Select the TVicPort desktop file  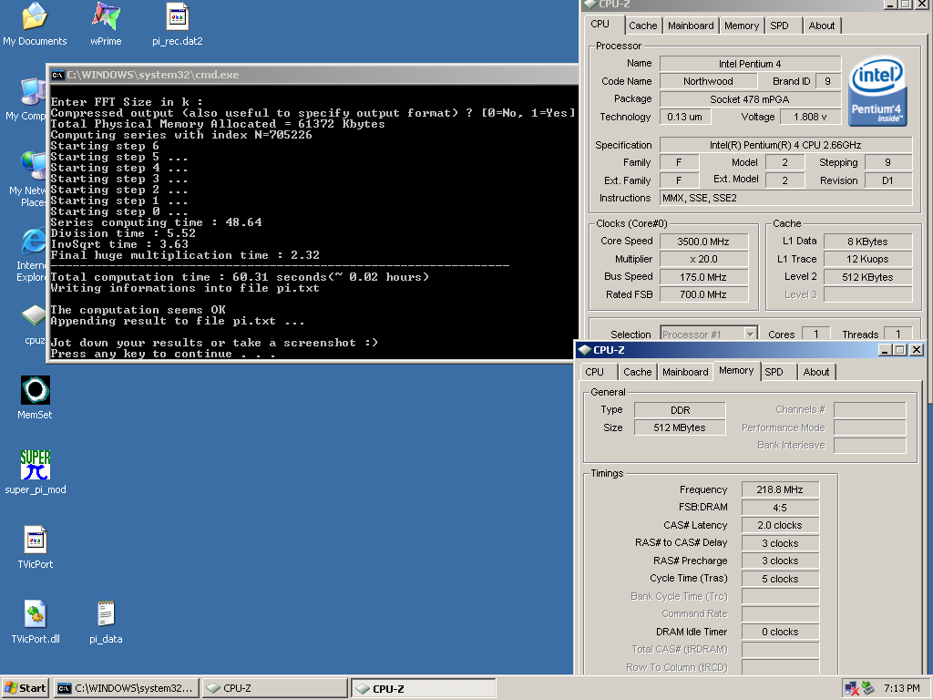36,547
